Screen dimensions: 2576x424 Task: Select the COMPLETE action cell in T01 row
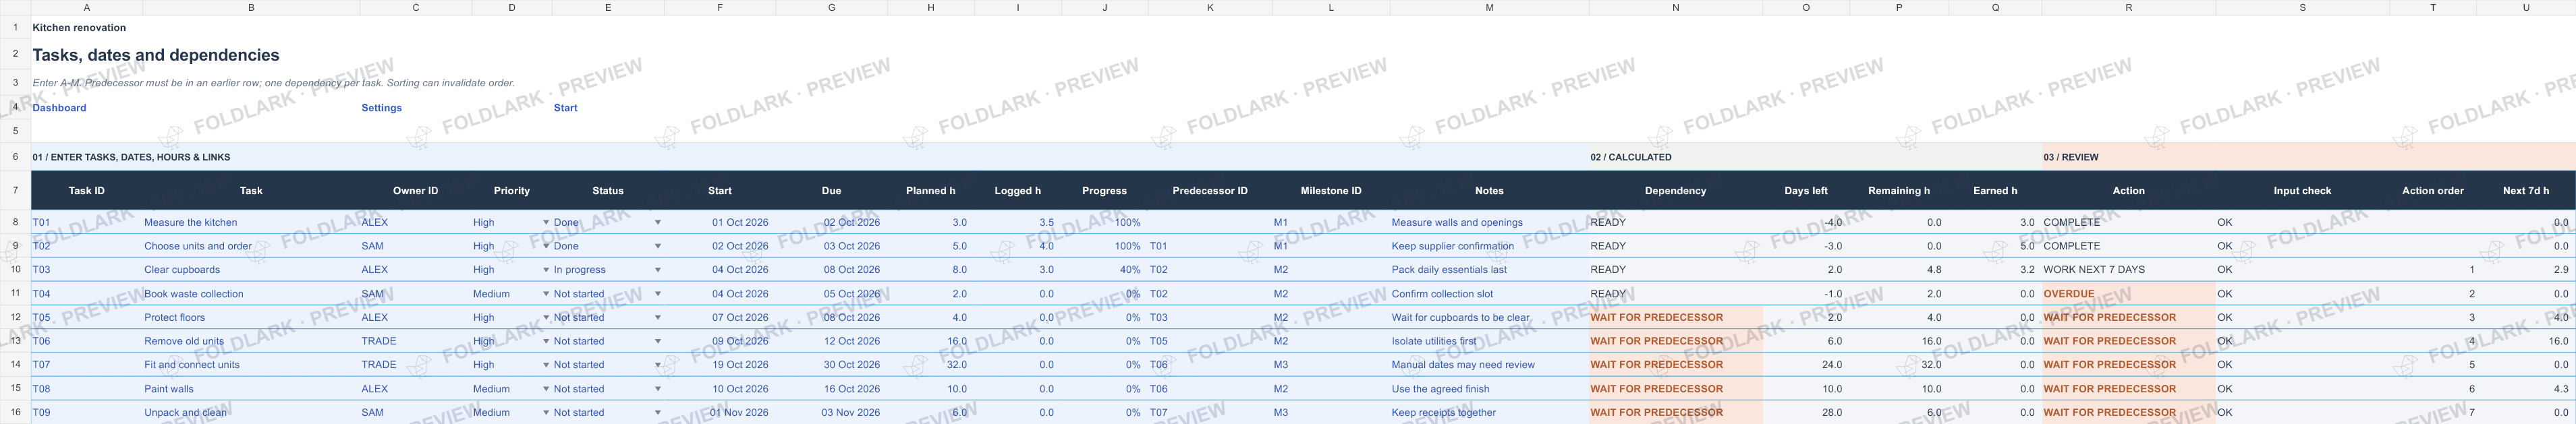click(x=2128, y=223)
